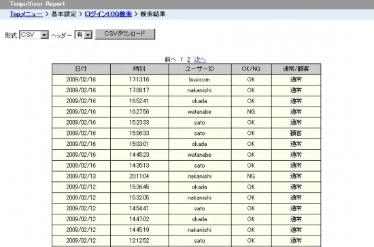Screen dimensions: 374x247
Task: Select time cell 14:45:19
Action: click(139, 230)
